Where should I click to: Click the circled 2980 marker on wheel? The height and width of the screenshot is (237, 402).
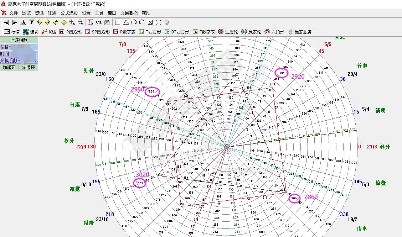153,92
